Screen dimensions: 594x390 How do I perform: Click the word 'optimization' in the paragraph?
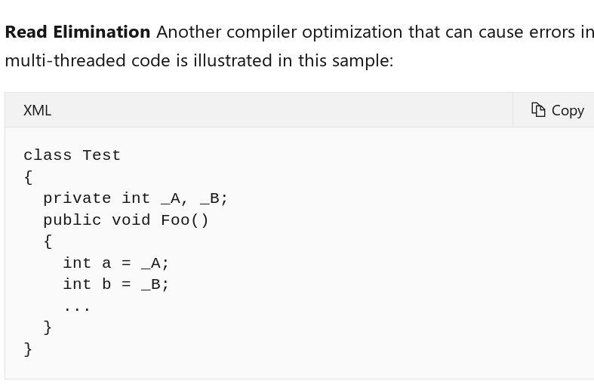tap(352, 32)
